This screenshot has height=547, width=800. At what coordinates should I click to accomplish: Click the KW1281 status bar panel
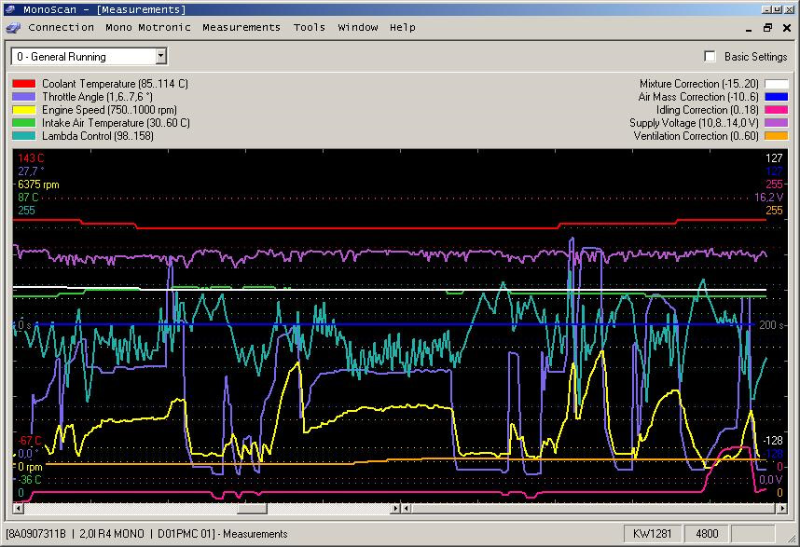(652, 534)
